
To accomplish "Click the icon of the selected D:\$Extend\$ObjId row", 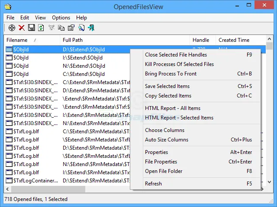I will click(9, 50).
